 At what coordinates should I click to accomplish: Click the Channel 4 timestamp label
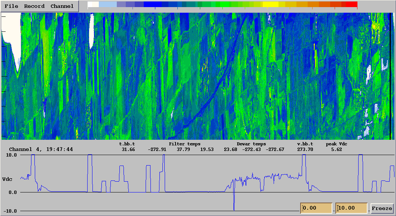click(x=41, y=149)
